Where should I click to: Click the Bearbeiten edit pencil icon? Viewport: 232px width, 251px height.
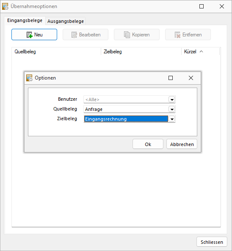point(74,35)
